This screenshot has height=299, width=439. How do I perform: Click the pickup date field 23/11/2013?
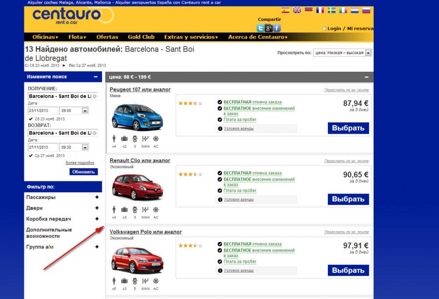[43, 111]
